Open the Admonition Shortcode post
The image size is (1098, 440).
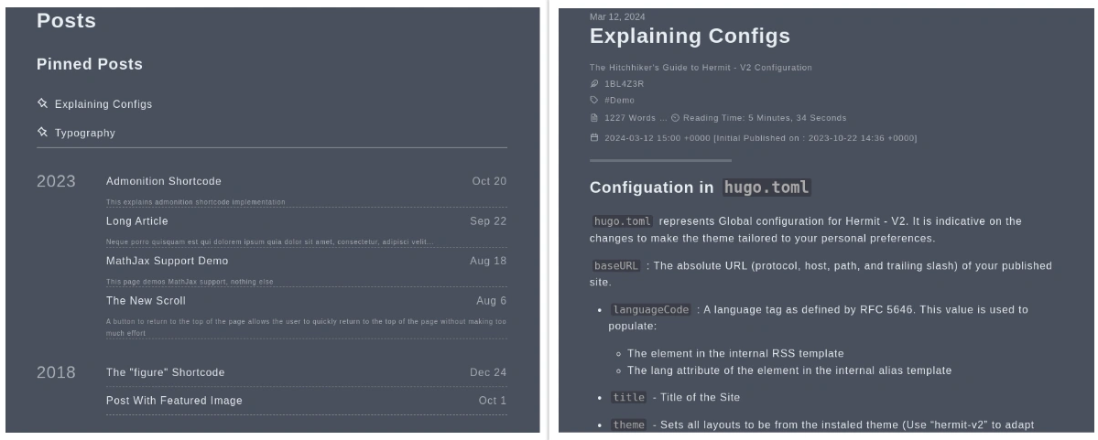pos(163,181)
